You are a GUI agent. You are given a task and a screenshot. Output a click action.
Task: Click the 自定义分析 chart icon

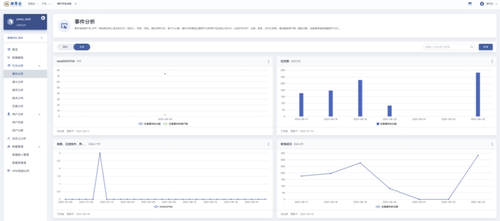tap(9, 138)
